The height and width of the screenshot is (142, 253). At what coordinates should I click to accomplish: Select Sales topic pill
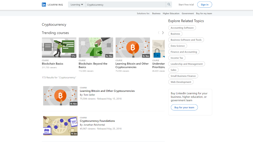tap(173, 70)
